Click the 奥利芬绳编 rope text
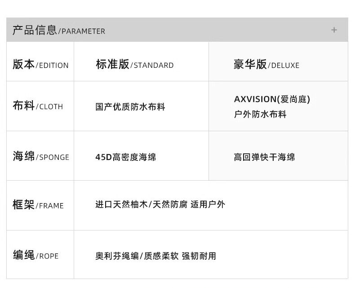This screenshot has width=355, height=288. (117, 256)
